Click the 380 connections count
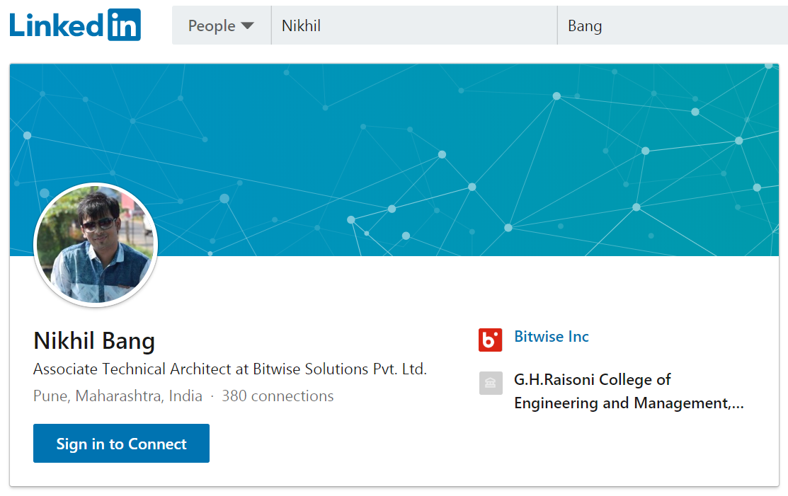Viewport: 788px width, 496px height. point(278,396)
